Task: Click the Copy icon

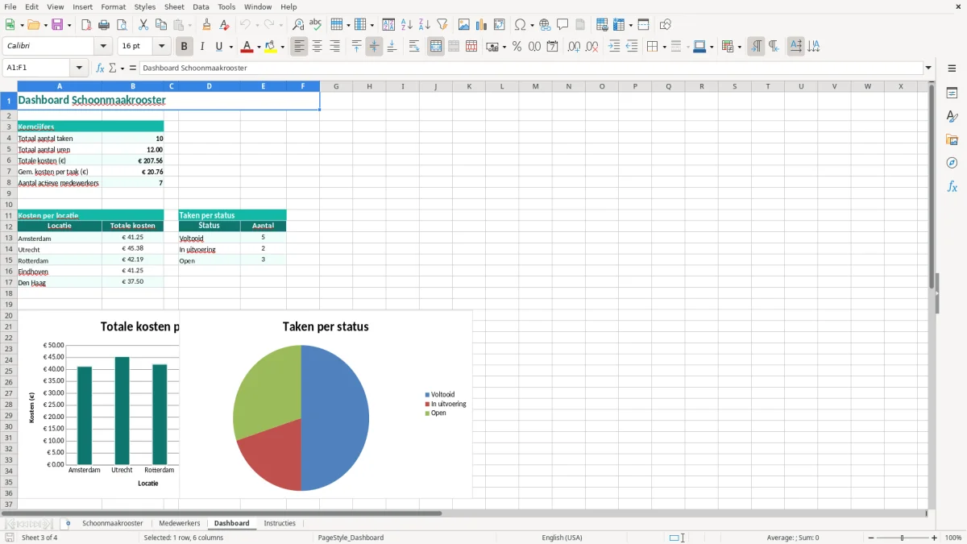Action: (161, 25)
